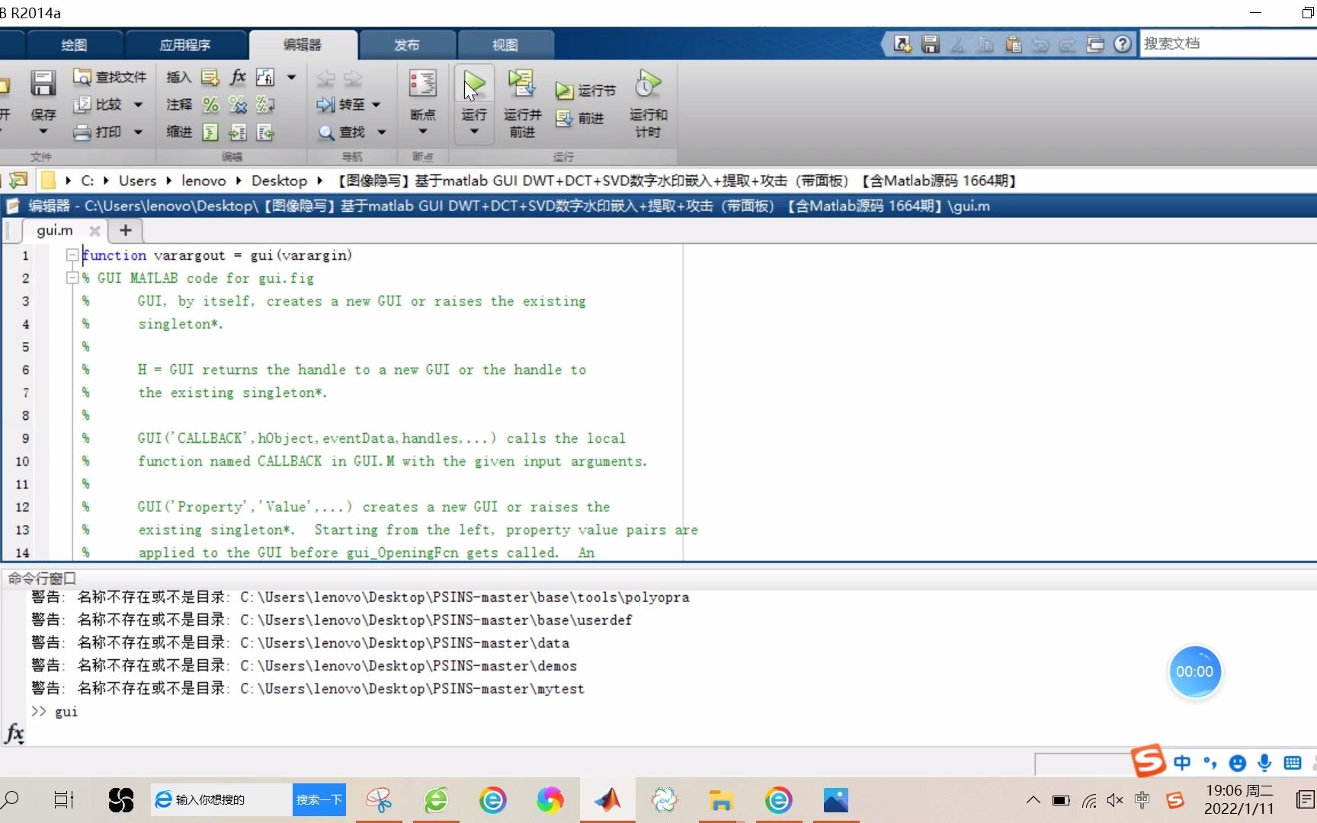Launch Chrome from the taskbar
1317x823 pixels.
point(550,799)
